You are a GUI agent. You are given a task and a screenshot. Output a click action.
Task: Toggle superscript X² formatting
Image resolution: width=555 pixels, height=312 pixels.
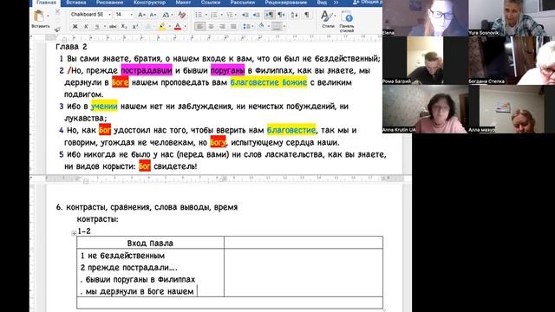point(135,27)
